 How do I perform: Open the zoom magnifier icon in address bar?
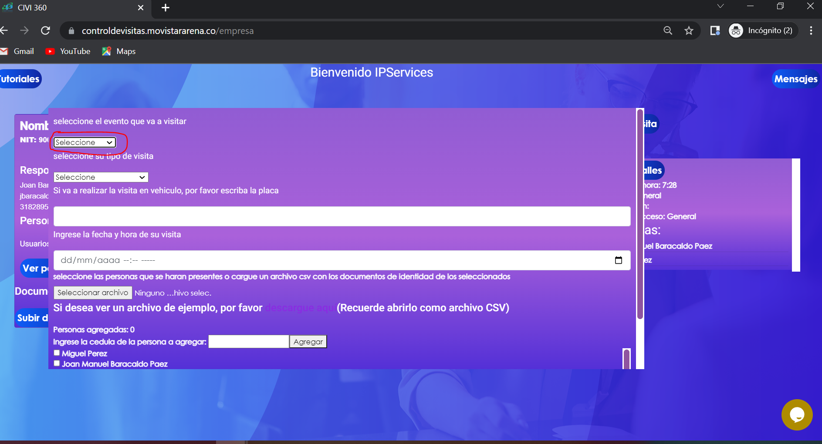[668, 30]
